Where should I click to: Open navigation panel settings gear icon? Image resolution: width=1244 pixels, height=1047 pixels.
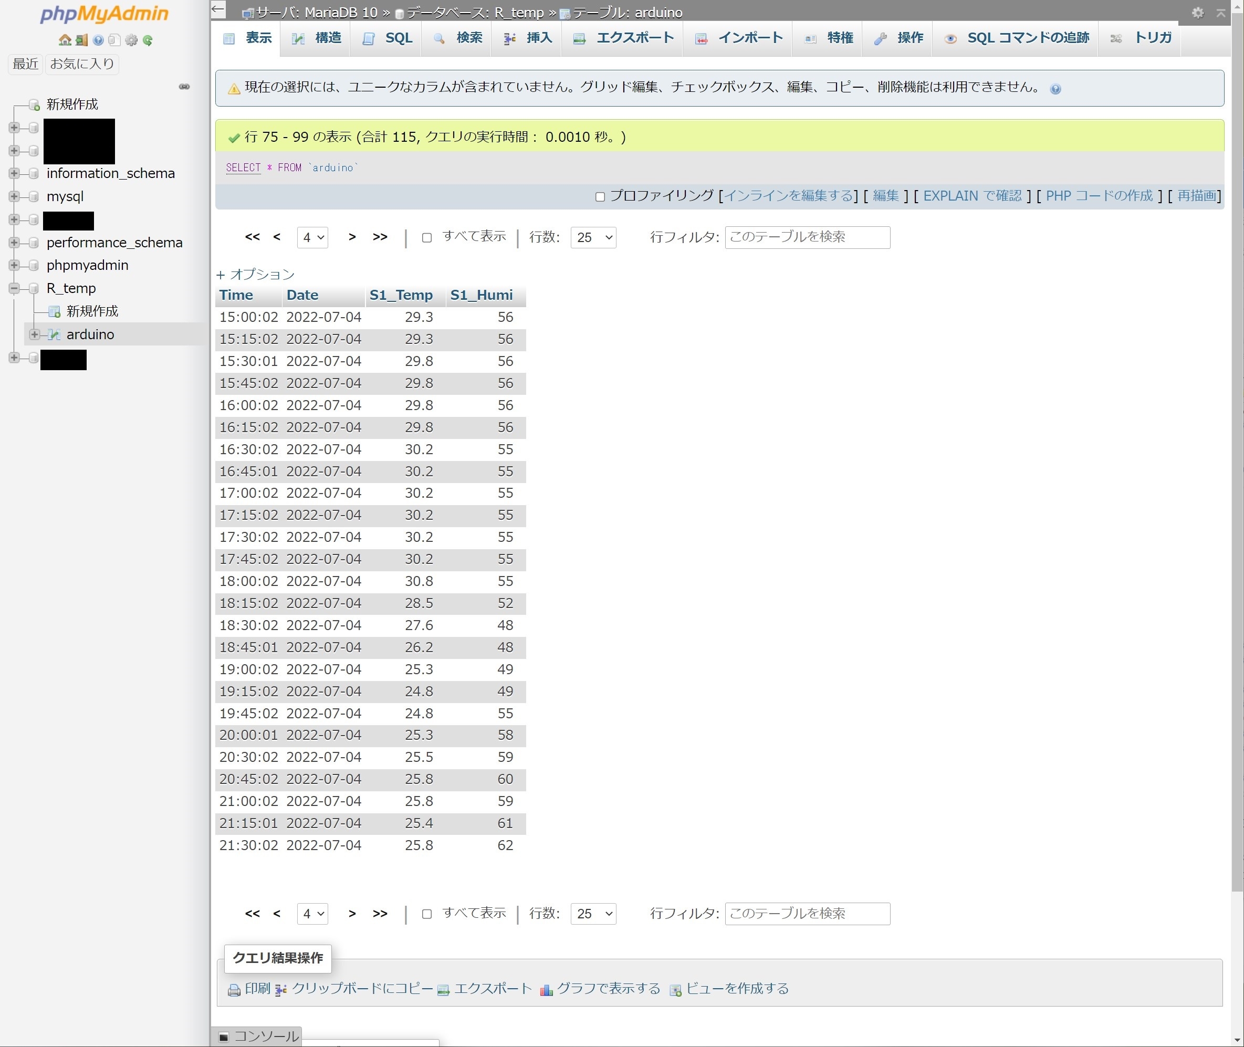(x=131, y=40)
